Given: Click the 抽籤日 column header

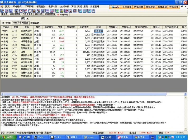Looking at the screenshot, I should click(156, 27).
